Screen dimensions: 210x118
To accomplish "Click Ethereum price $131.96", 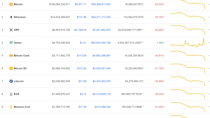I will [82, 17].
